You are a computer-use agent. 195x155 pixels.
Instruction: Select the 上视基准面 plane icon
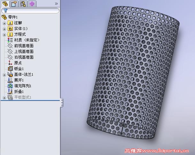point(10,51)
